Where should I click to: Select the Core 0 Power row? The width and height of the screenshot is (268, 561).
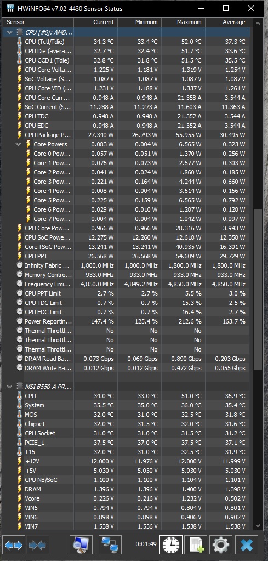126,154
